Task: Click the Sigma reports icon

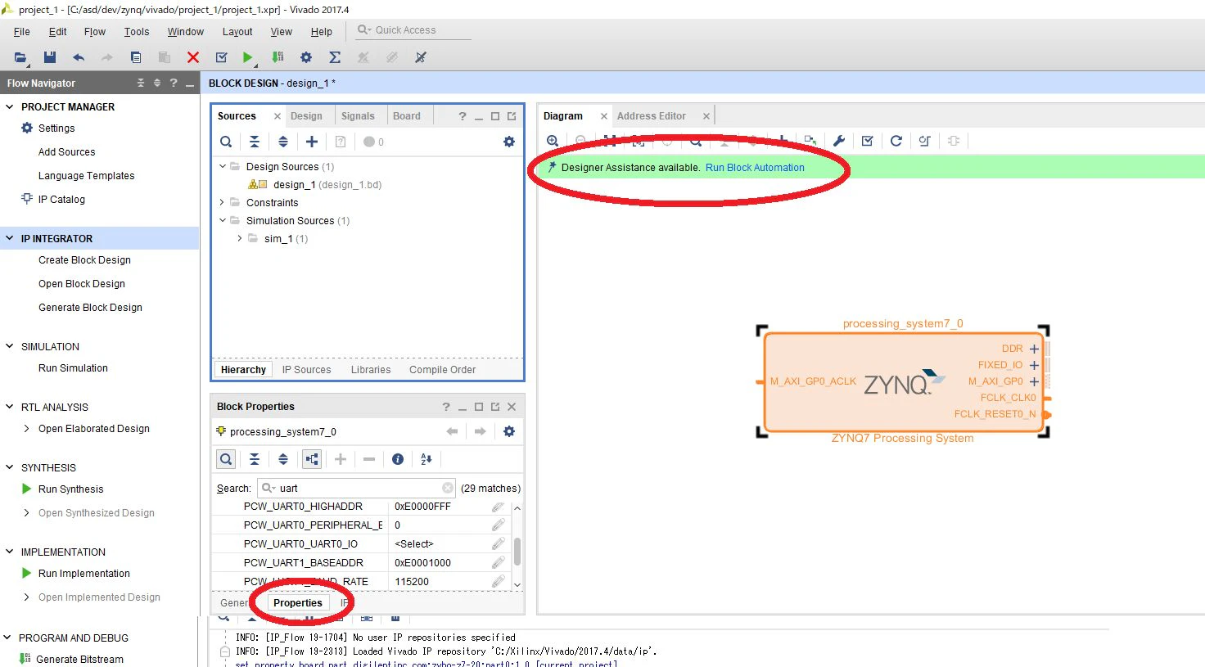Action: click(x=335, y=57)
